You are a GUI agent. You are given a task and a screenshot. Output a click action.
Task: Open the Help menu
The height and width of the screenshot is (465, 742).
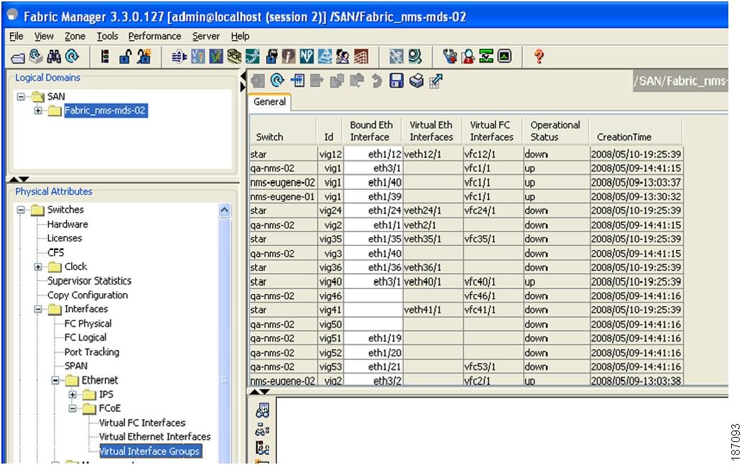pyautogui.click(x=241, y=36)
